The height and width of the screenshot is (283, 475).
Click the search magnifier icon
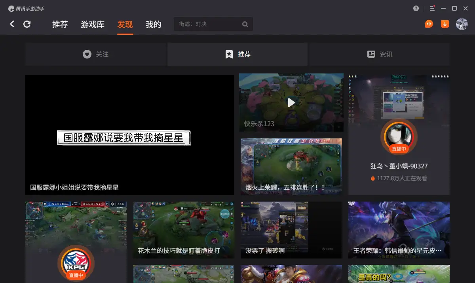pos(245,24)
